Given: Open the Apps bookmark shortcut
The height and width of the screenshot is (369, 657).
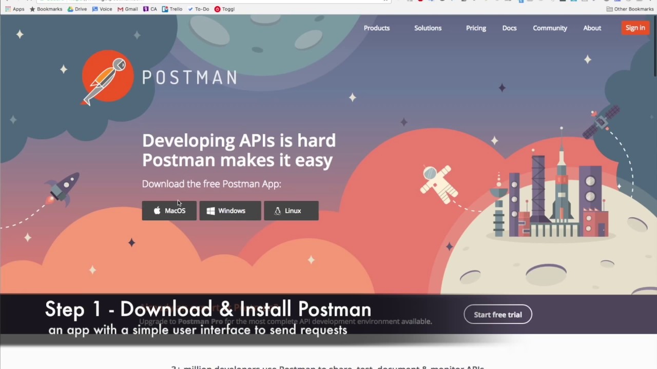Looking at the screenshot, I should point(15,9).
